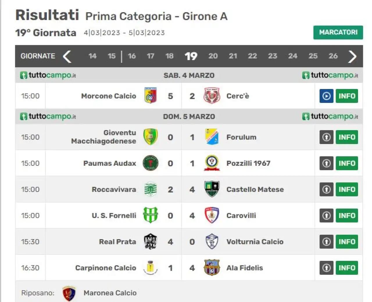Click the Forulum team crest
This screenshot has width=372, height=302.
coord(212,137)
